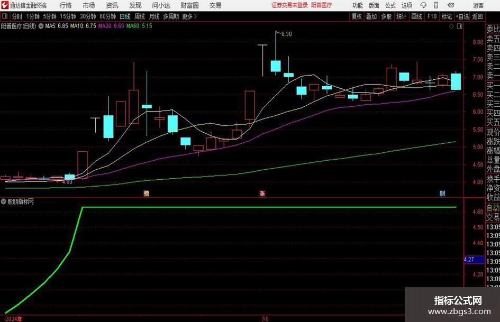500x322 pixels.
Task: Switch to 多周期 multi-period view
Action: click(171, 16)
